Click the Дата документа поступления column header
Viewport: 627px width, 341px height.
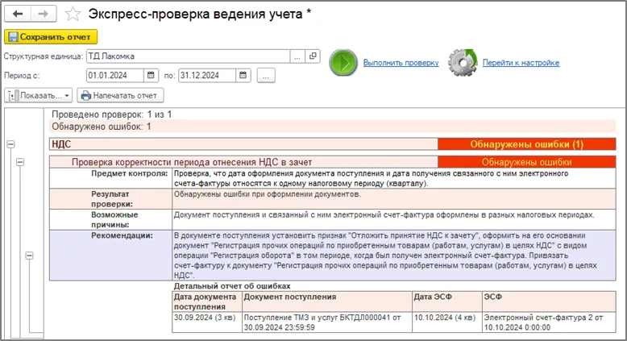pos(207,301)
